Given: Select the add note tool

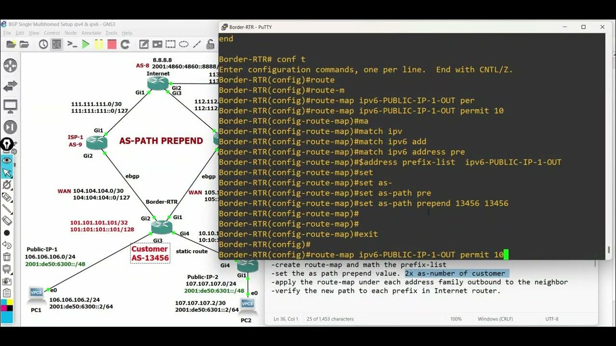Looking at the screenshot, I should click(x=144, y=45).
